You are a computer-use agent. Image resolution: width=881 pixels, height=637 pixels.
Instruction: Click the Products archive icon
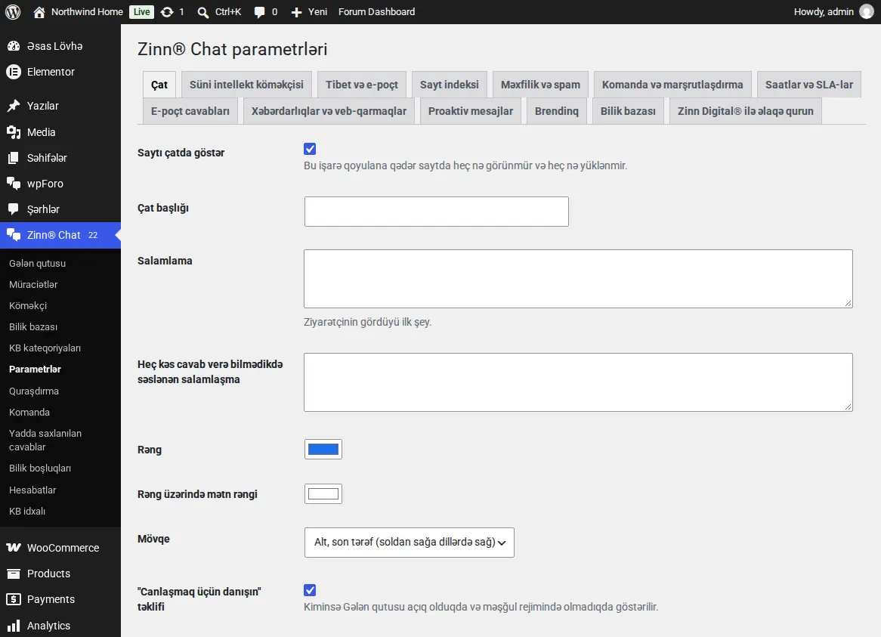click(14, 574)
